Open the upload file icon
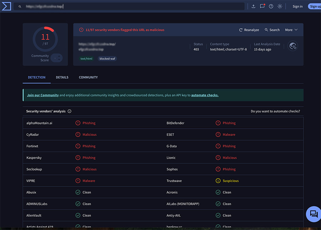Viewport: 321px width, 230px height. 254,6
